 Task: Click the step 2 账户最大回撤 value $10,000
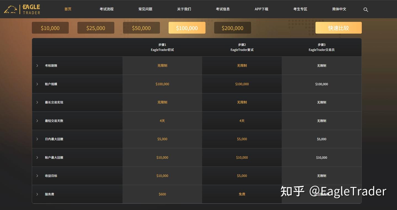click(x=242, y=158)
